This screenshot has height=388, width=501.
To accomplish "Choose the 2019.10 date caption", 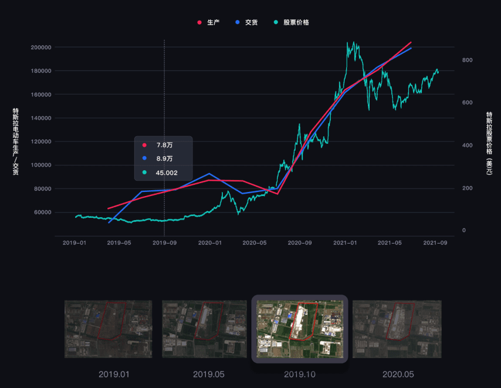I will pyautogui.click(x=300, y=374).
